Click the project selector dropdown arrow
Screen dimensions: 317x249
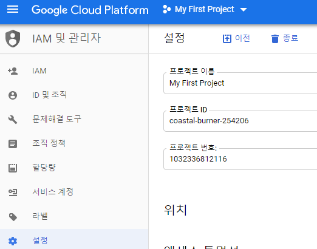[x=243, y=10]
